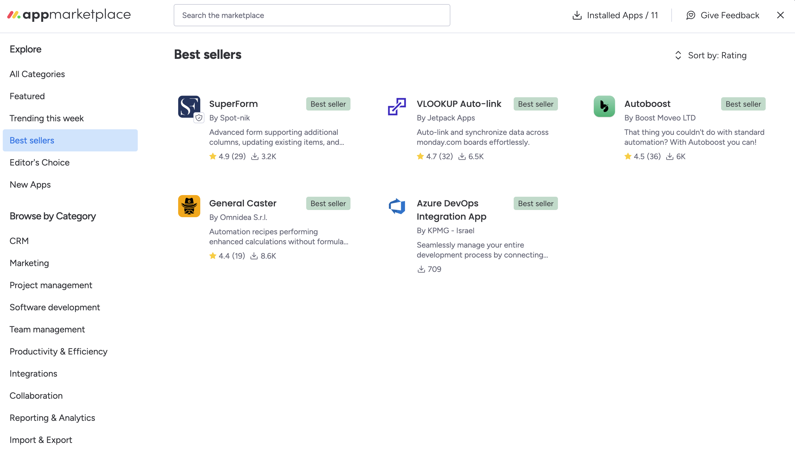Close the marketplace with the X
Screen dimensions: 795x457
780,15
